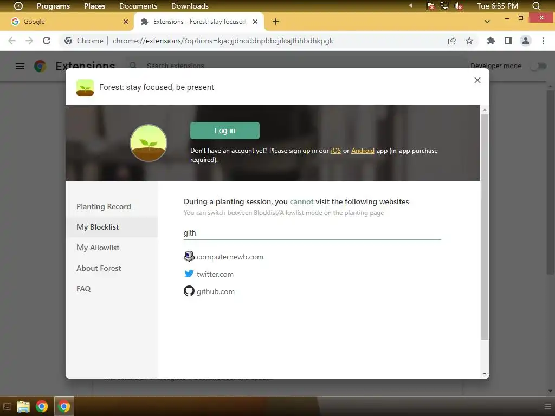Open the Documents menu
The height and width of the screenshot is (416, 555).
(138, 6)
